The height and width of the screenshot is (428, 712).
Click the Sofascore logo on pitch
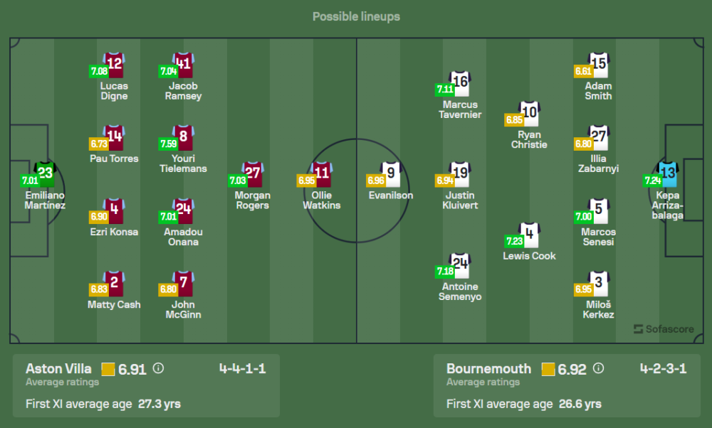[x=664, y=328]
